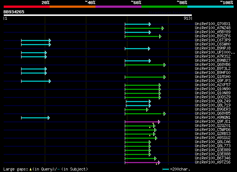The image size is (237, 172).
Task: Open the UniRef100_A7NZ48 hit label
Action: pyautogui.click(x=213, y=28)
